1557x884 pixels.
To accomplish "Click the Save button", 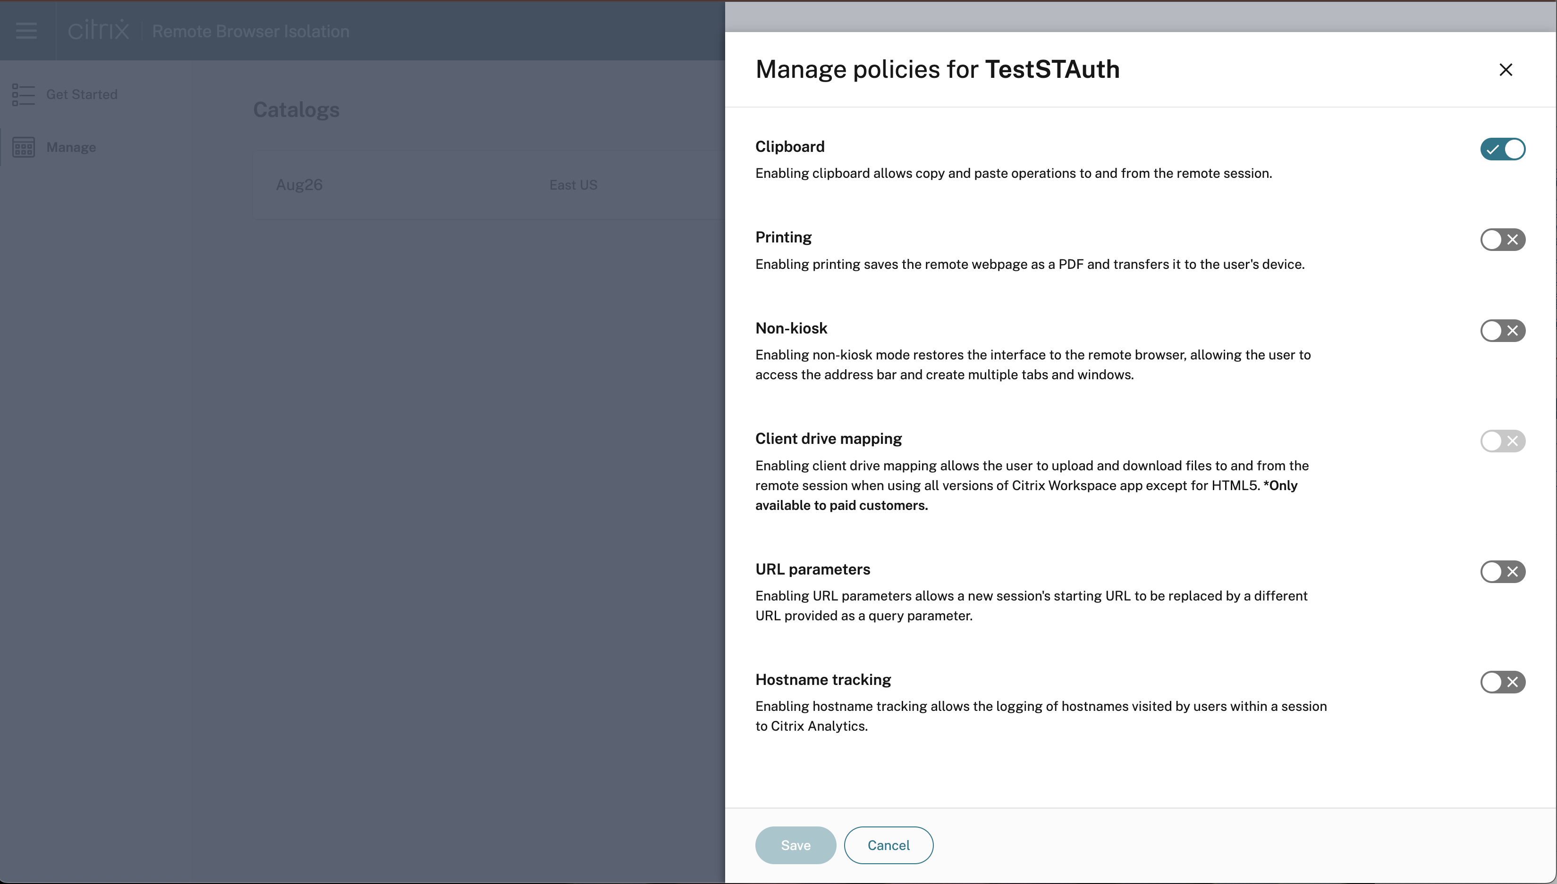I will [795, 845].
